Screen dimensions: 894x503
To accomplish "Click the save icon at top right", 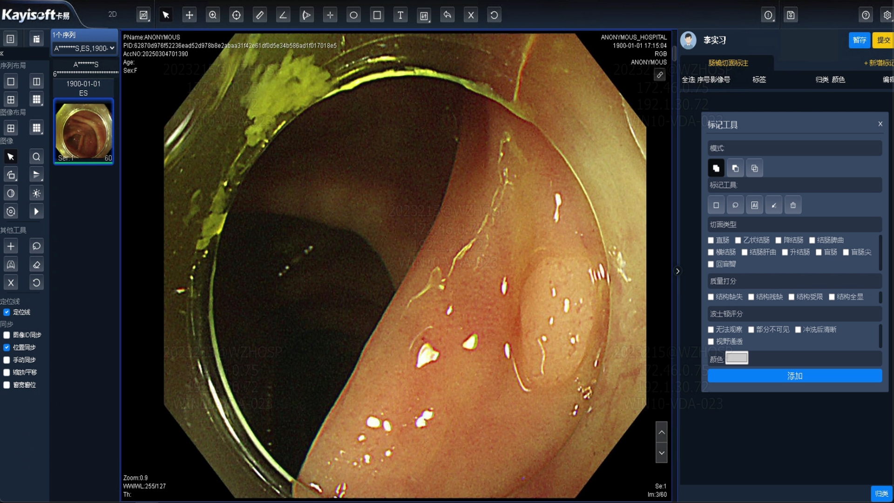I will click(x=791, y=15).
